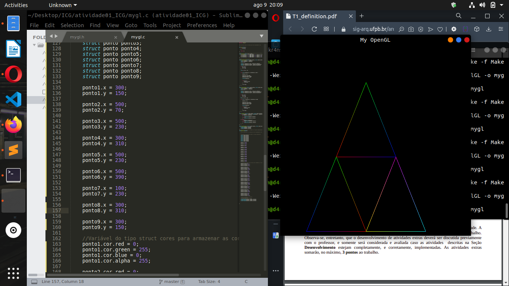Open the Sublime tab list dropdown arrow
The height and width of the screenshot is (286, 509).
point(261,36)
